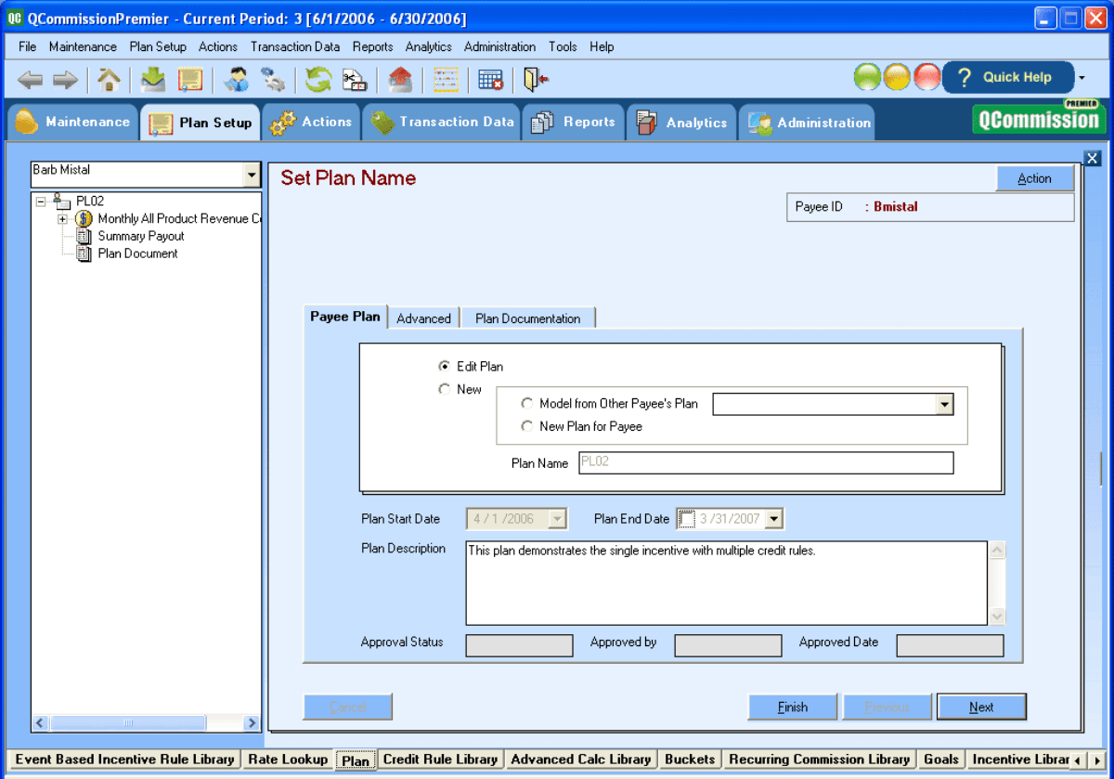Click the back arrow toolbar icon
Image resolution: width=1114 pixels, height=779 pixels.
[30, 80]
